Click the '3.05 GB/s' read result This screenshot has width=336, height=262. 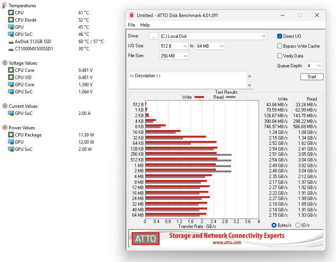308,154
